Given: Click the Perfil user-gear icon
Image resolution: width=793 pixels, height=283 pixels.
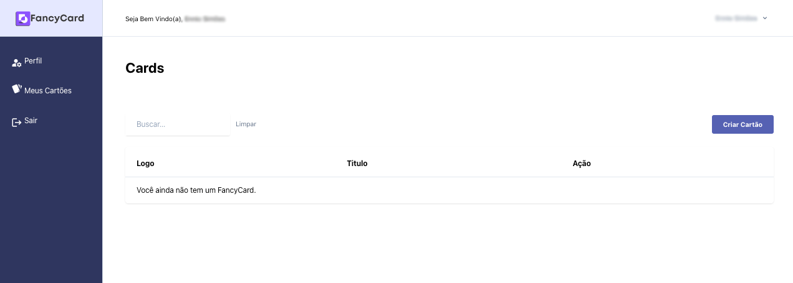Looking at the screenshot, I should point(17,62).
